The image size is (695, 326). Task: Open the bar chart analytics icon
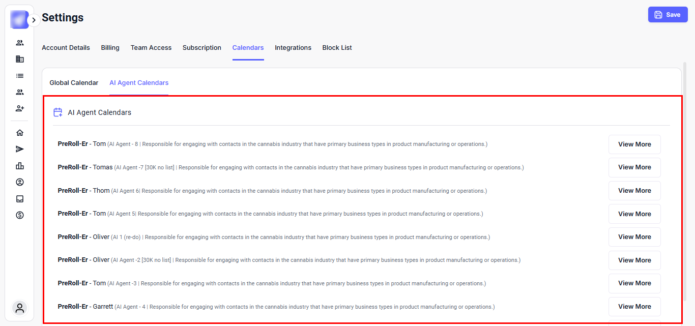click(x=20, y=166)
